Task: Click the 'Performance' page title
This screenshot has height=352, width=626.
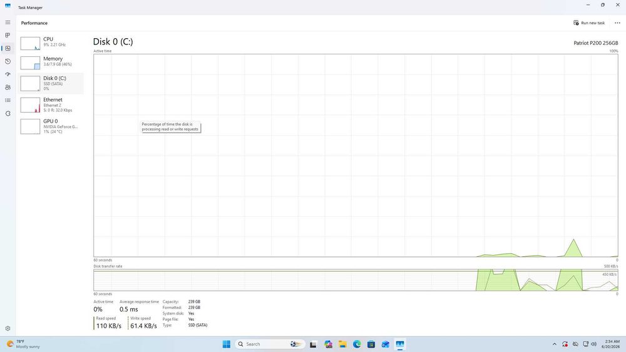Action: pyautogui.click(x=34, y=23)
